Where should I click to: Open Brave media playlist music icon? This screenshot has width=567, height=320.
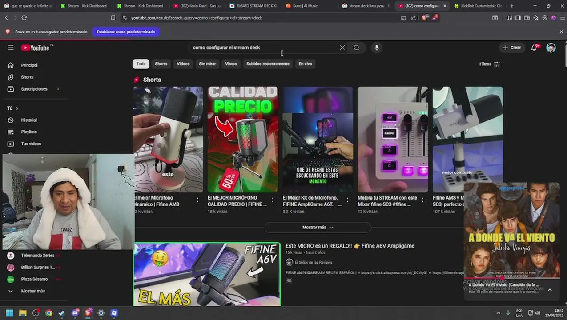point(509,18)
